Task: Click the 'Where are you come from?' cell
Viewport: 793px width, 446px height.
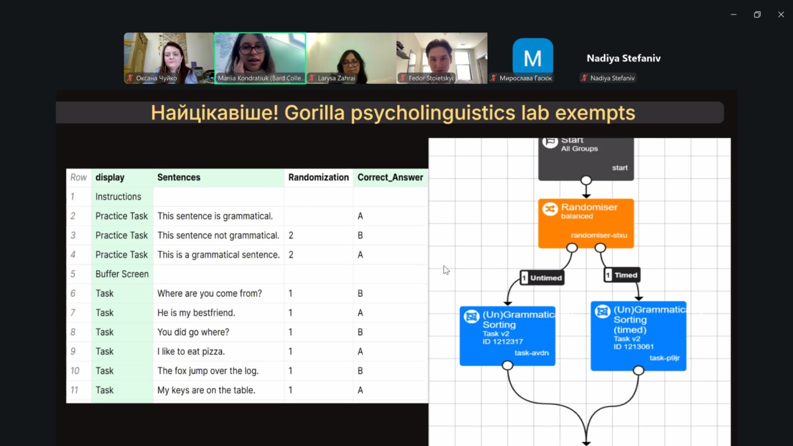Action: pyautogui.click(x=209, y=293)
